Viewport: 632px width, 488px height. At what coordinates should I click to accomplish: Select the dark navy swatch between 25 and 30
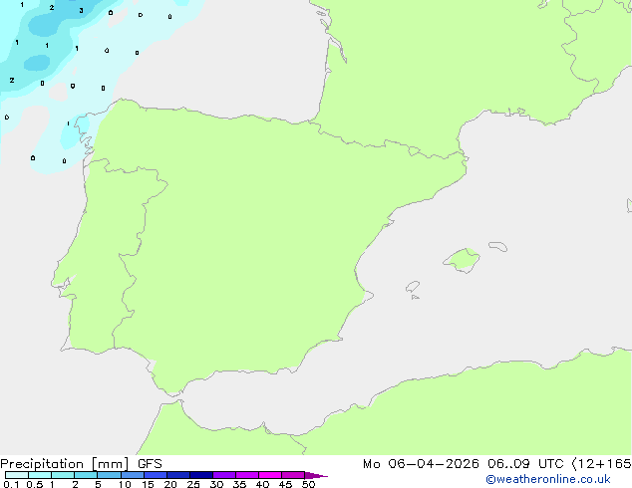(201, 475)
